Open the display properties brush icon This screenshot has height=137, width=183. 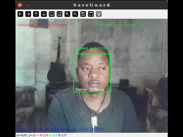(99, 14)
